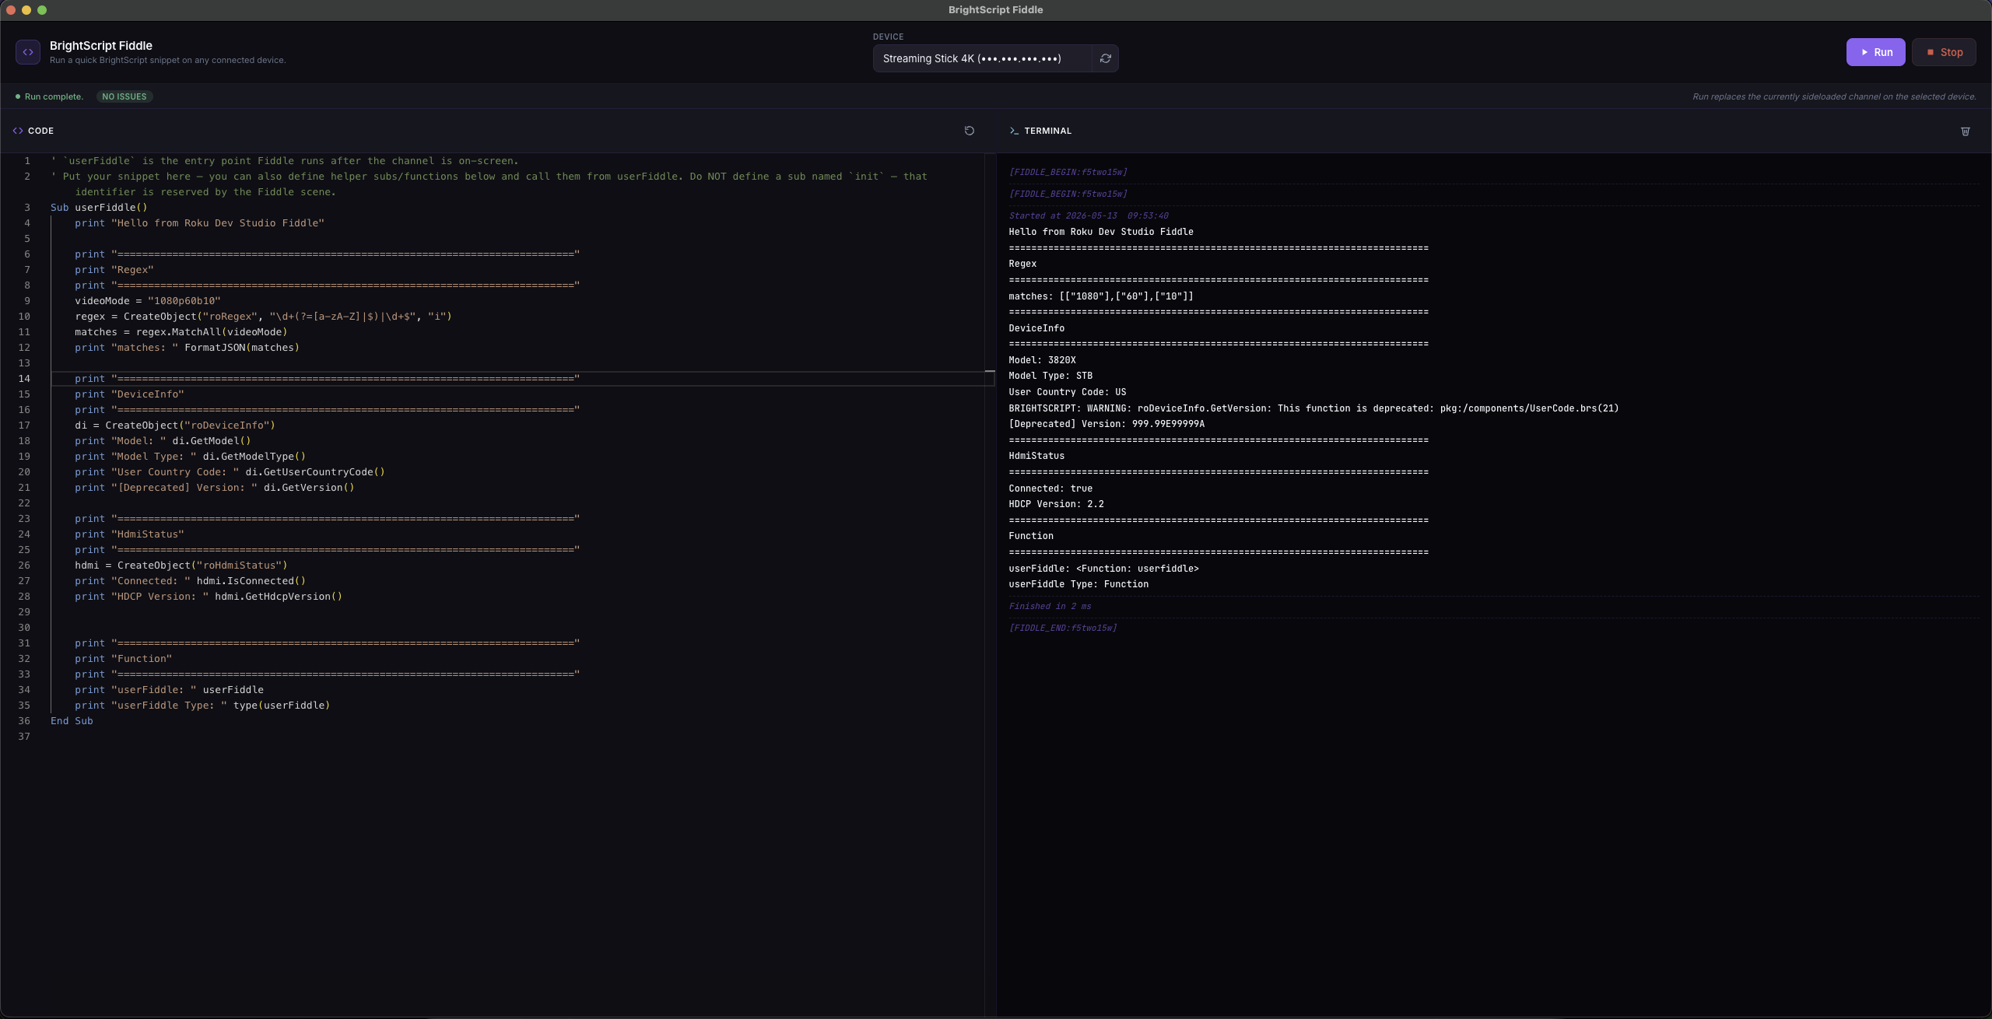Click 'Model Type: STB' terminal output

tap(1050, 376)
